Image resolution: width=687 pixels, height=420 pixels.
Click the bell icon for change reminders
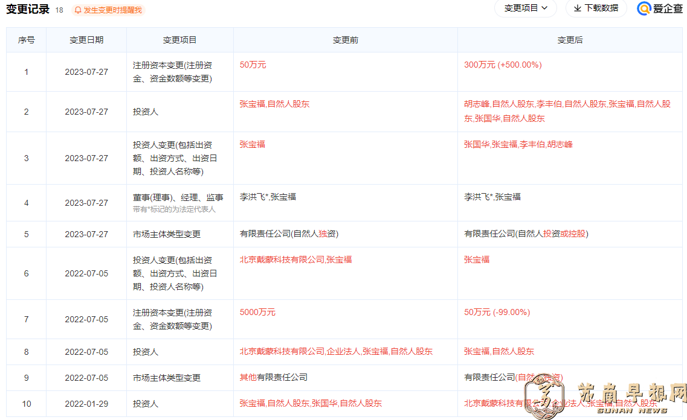tap(78, 10)
